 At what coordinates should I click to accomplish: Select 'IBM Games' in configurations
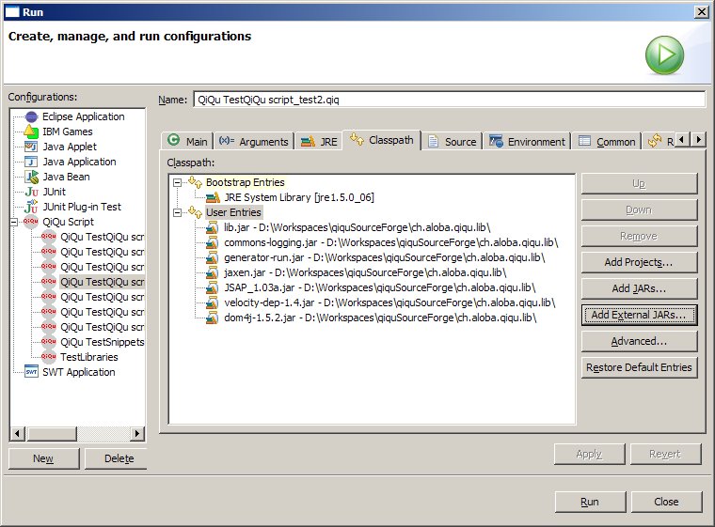68,132
